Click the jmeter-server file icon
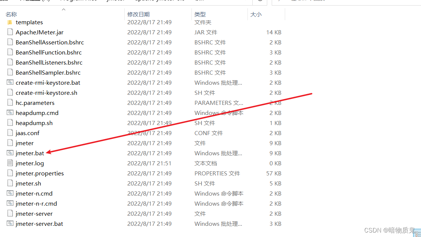This screenshot has height=237, width=421. point(10,213)
